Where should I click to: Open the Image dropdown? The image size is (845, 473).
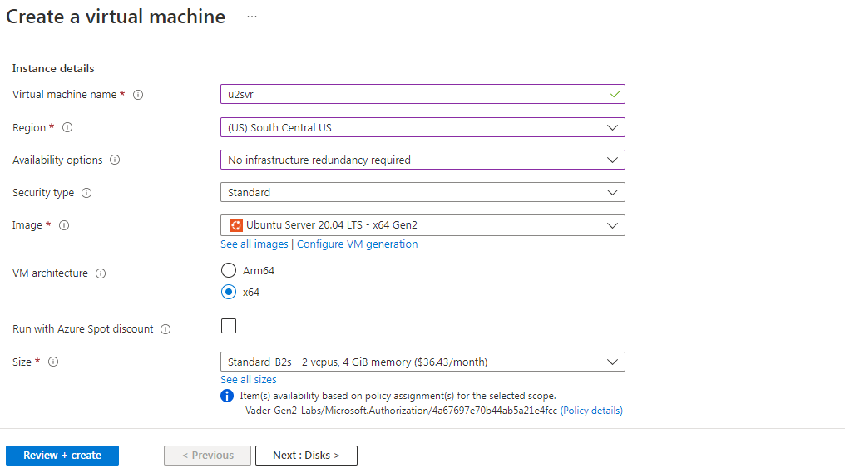coord(422,225)
